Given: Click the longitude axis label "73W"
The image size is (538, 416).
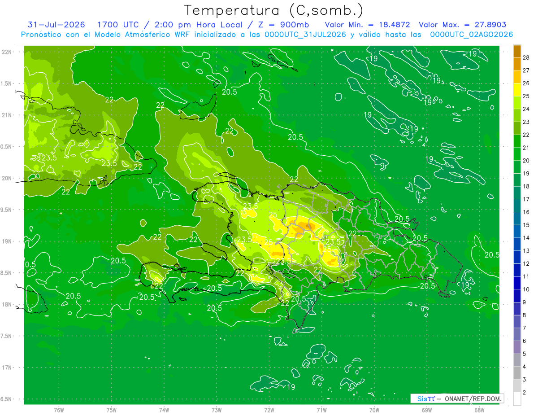Looking at the screenshot, I should pyautogui.click(x=217, y=410).
